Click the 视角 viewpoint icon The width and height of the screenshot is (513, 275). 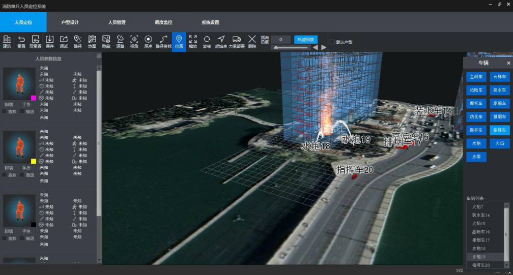tap(134, 42)
